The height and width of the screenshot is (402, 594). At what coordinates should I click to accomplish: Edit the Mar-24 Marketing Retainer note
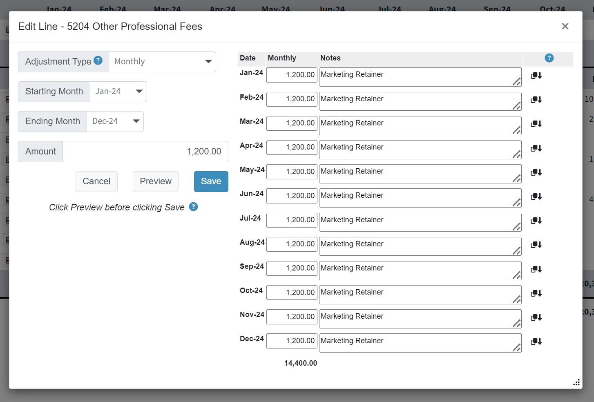click(420, 125)
